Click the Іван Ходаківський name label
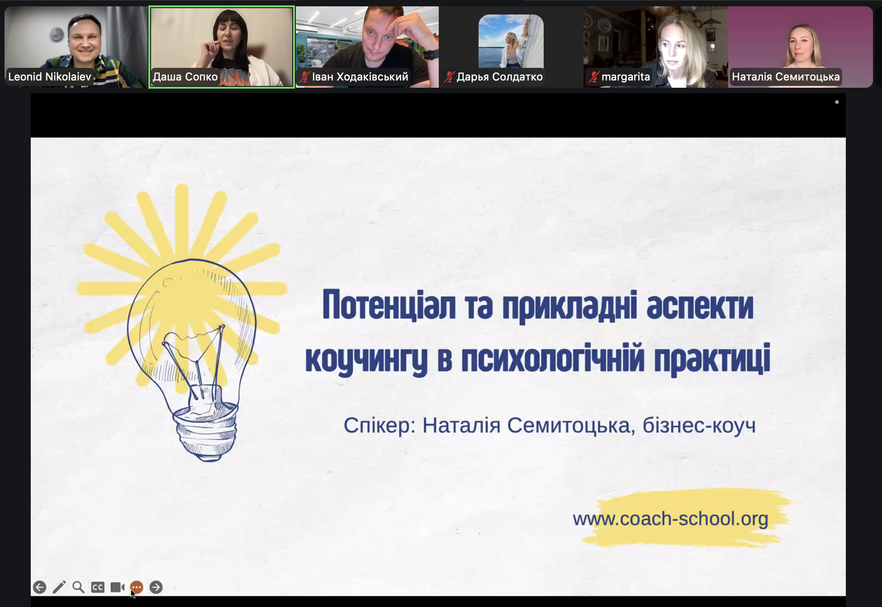882x607 pixels. tap(360, 77)
